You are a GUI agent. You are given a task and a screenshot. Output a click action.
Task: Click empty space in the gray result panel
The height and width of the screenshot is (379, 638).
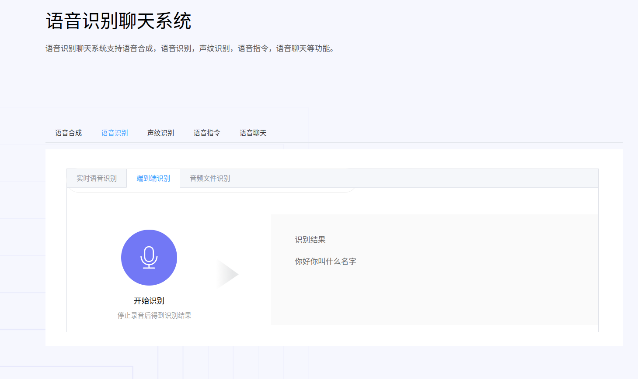[x=437, y=293]
